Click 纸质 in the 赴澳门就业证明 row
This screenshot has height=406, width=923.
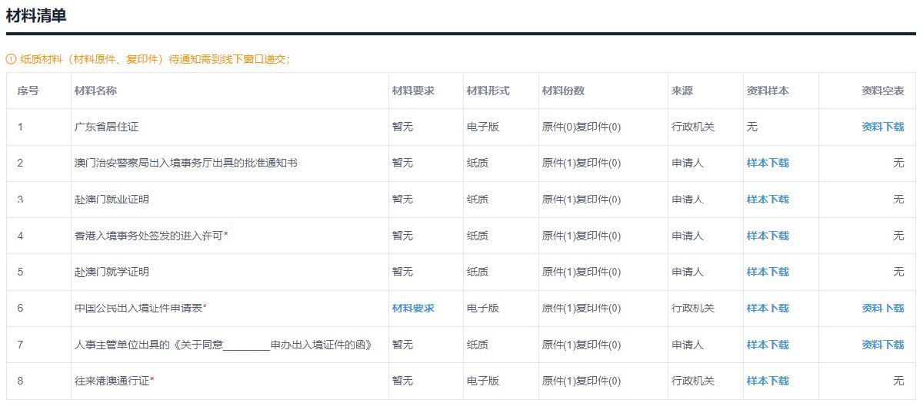478,200
